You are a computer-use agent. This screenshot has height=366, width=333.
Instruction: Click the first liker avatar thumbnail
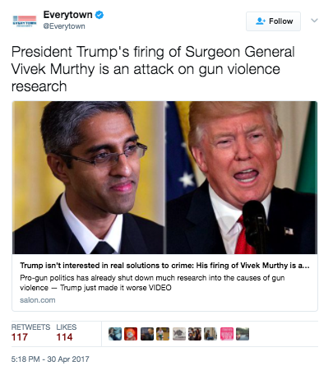pos(115,334)
